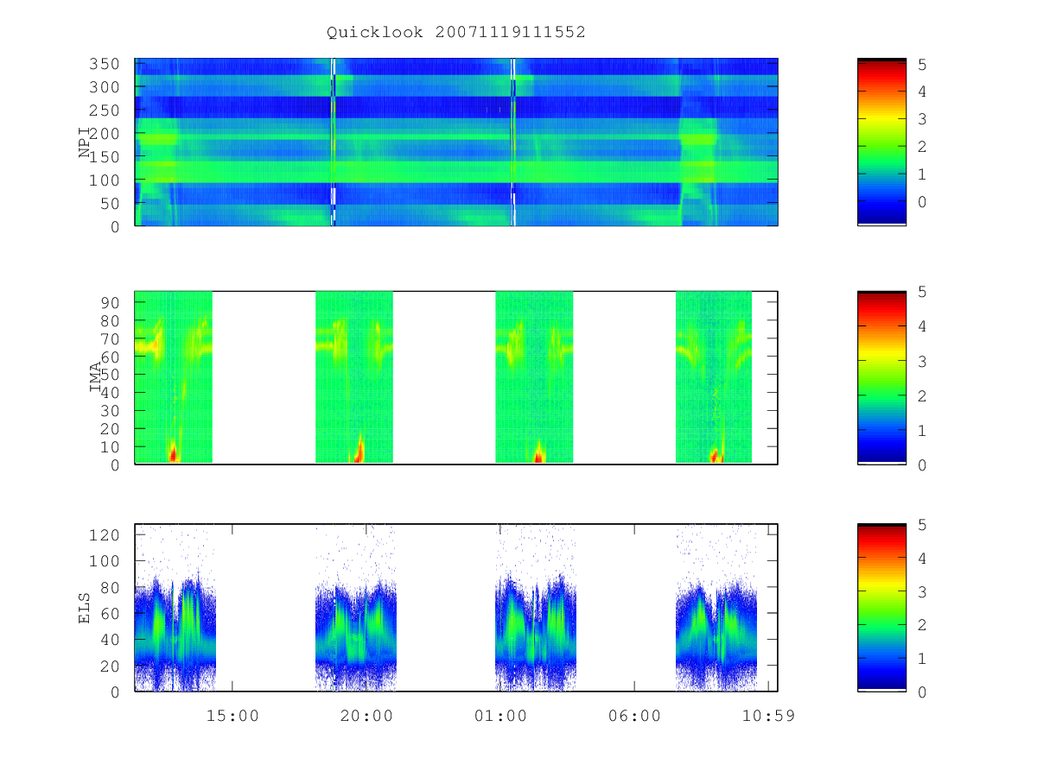Screen dimensions: 1037x777
Task: Click the IMA axis label
Action: click(x=96, y=376)
